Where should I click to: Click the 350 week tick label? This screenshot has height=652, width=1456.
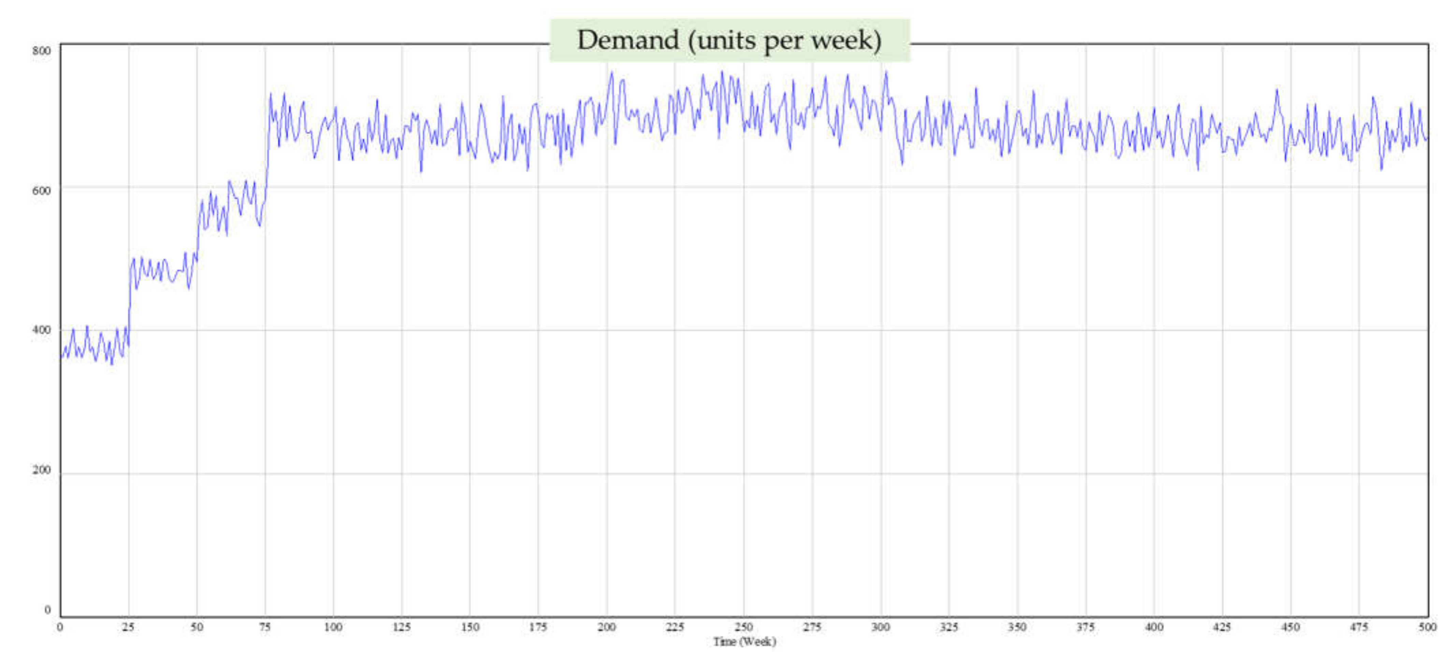1017,626
